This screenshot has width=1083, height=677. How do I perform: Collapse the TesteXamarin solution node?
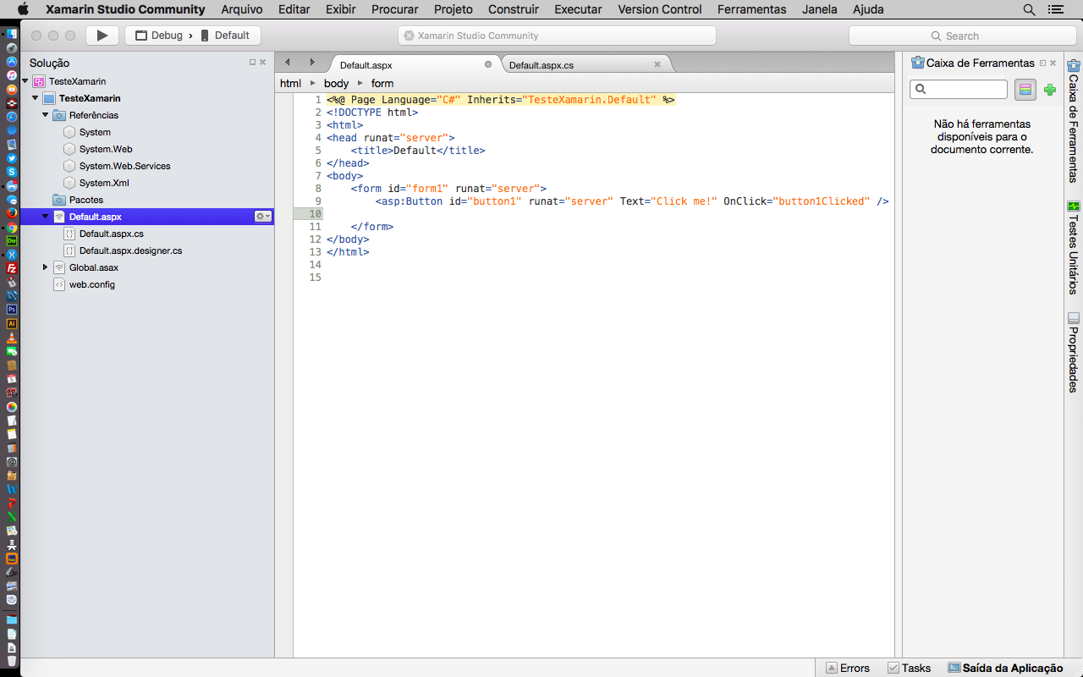(25, 81)
